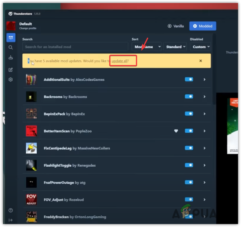Open the search magnifier icon in sidebar
This screenshot has height=227, width=241.
click(11, 47)
